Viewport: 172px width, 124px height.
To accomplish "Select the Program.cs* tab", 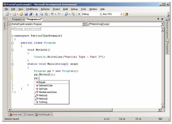I will pos(34,19).
